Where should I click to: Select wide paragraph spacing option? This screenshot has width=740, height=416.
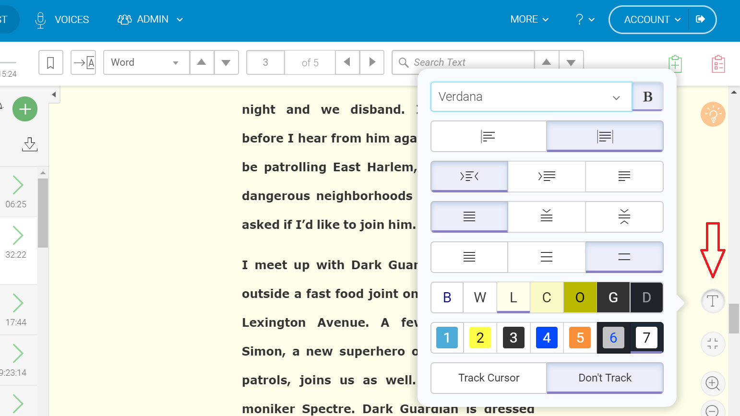624,217
